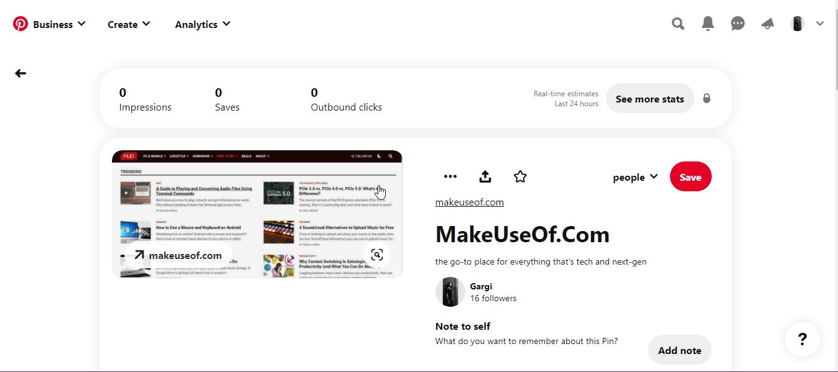
Task: Click the Real-time estimates text
Action: [x=566, y=94]
